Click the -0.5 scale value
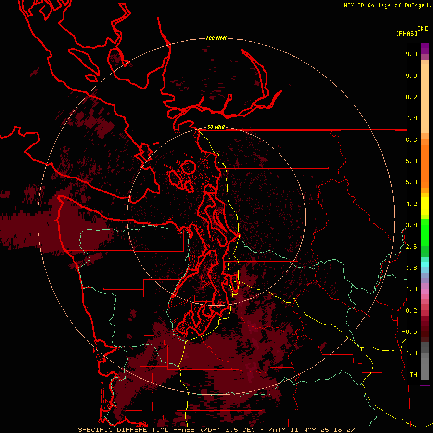 click(x=409, y=332)
